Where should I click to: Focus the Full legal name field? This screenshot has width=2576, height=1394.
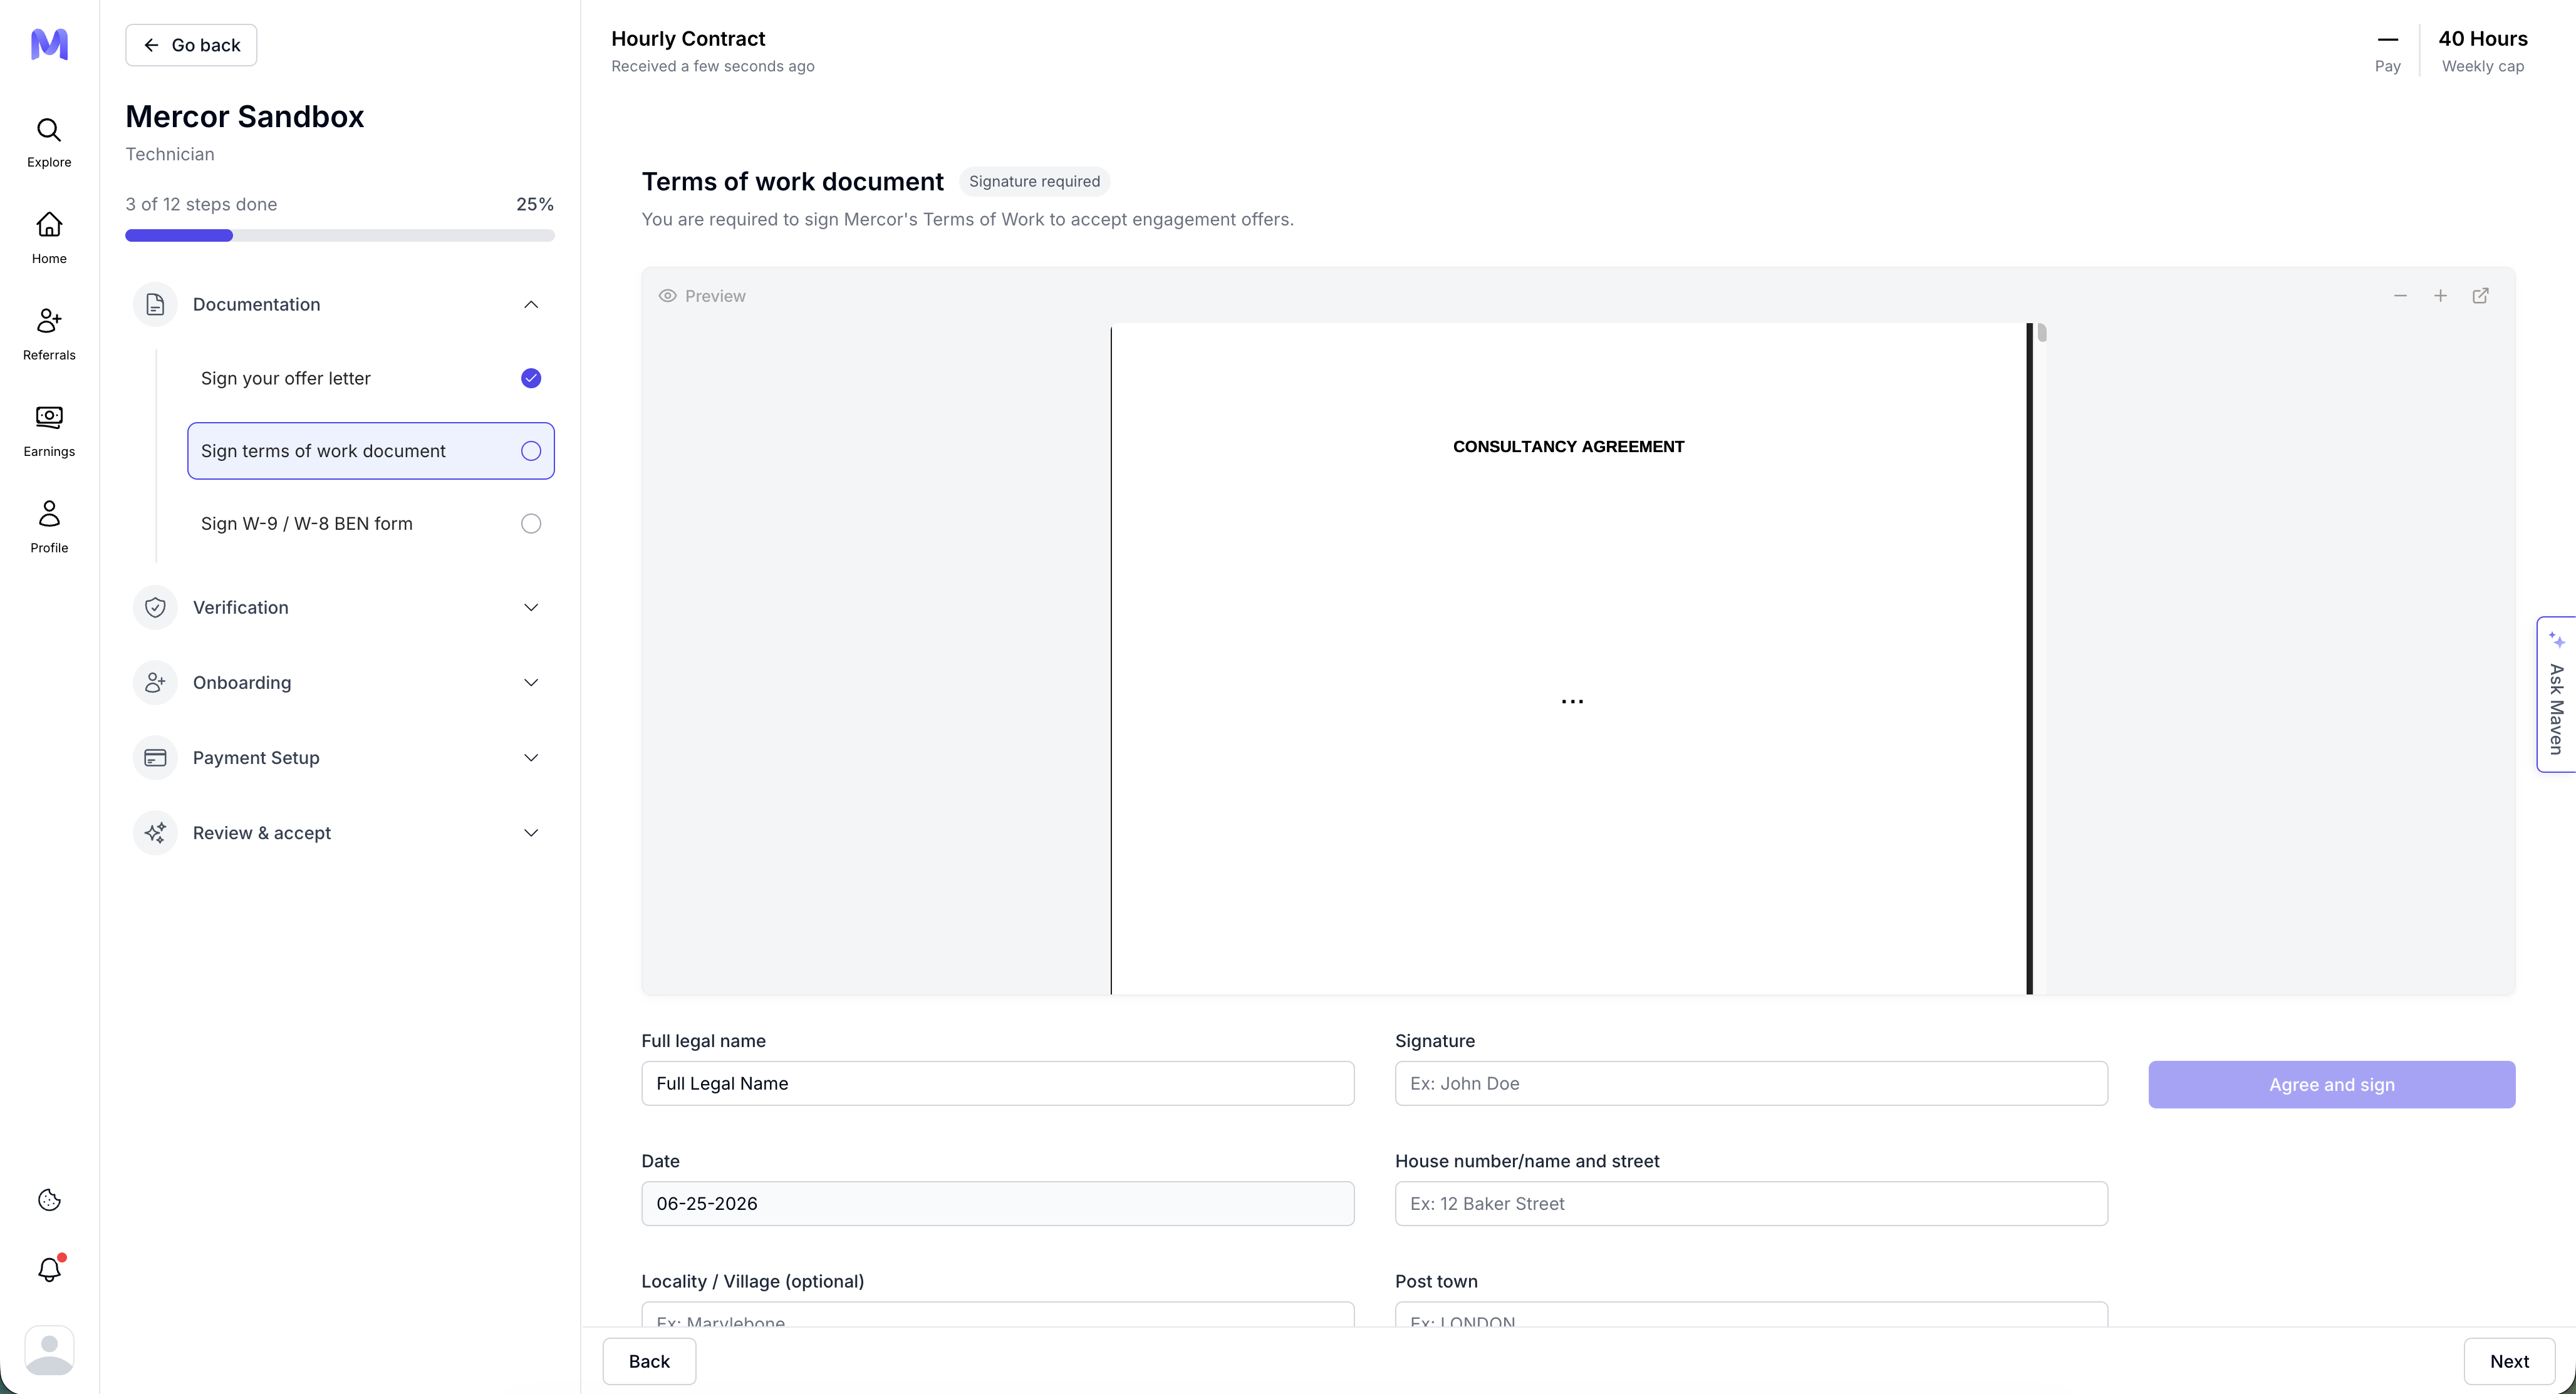coord(997,1083)
